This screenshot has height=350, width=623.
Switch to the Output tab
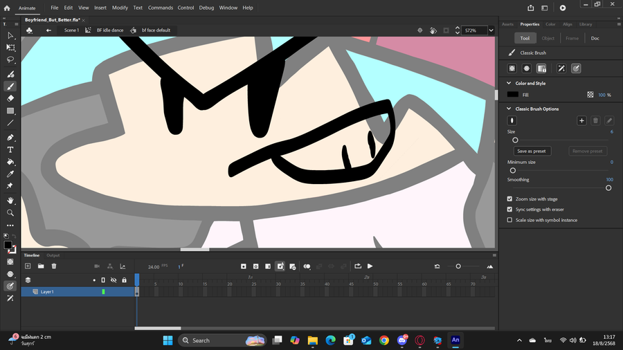tap(53, 255)
